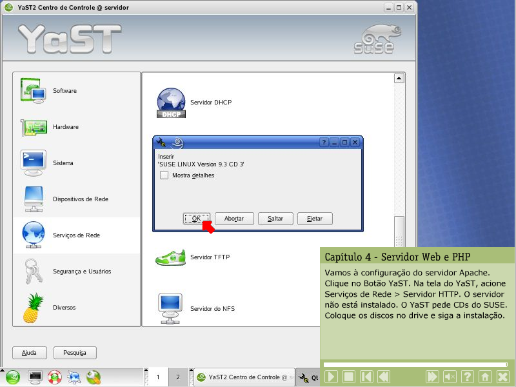Select YaST2 Centro de Controle taskbar entry
The height and width of the screenshot is (387, 516).
[244, 377]
